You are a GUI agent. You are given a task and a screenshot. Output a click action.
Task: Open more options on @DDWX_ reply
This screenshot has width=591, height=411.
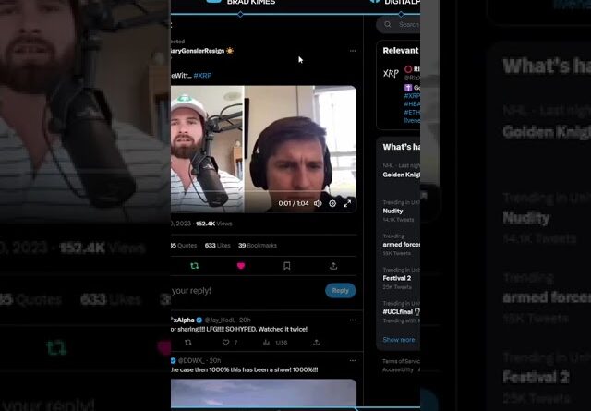[352, 360]
